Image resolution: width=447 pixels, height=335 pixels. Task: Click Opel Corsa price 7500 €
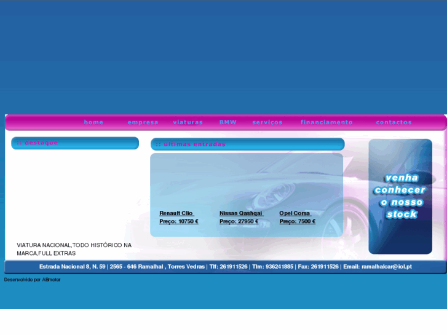click(x=298, y=221)
